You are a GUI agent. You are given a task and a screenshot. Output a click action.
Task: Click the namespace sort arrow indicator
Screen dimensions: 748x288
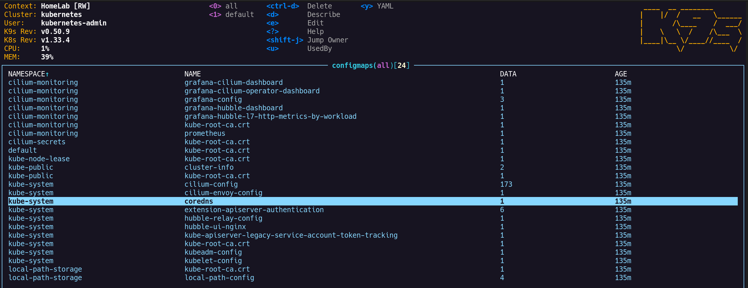(x=47, y=74)
